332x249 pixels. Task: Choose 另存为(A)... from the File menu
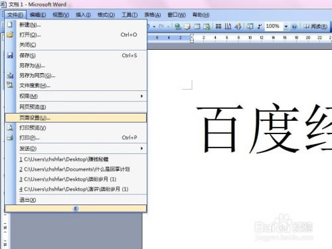[x=76, y=65]
